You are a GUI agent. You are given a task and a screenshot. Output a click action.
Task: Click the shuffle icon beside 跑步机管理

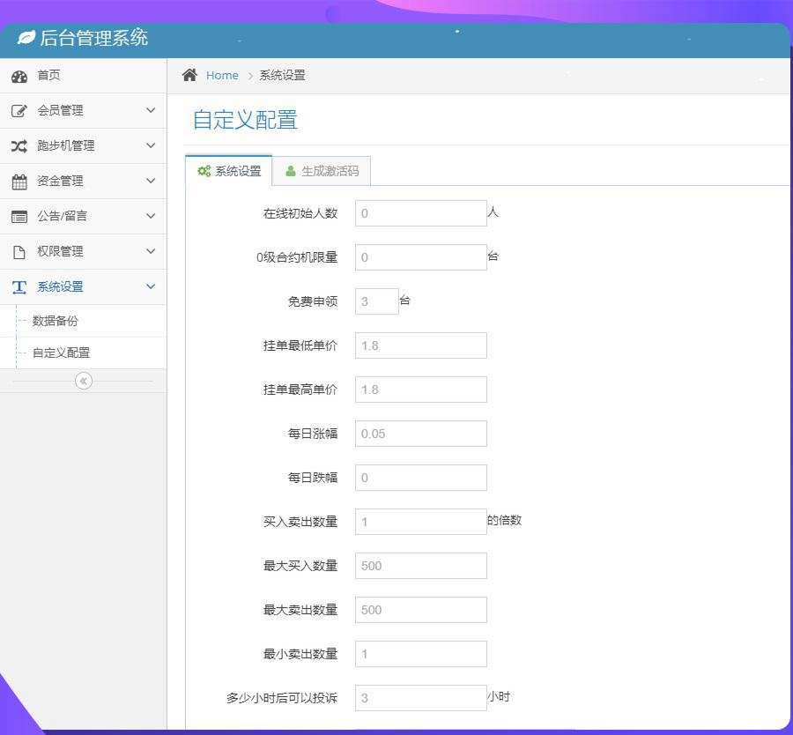point(19,146)
